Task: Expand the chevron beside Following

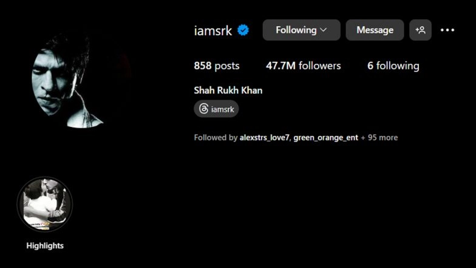Action: pyautogui.click(x=324, y=30)
